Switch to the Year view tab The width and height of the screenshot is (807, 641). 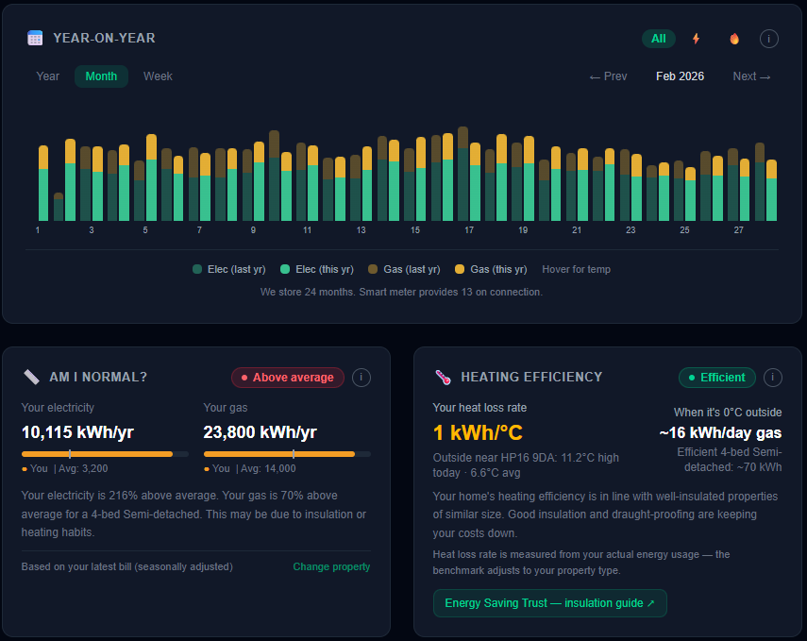click(x=48, y=76)
